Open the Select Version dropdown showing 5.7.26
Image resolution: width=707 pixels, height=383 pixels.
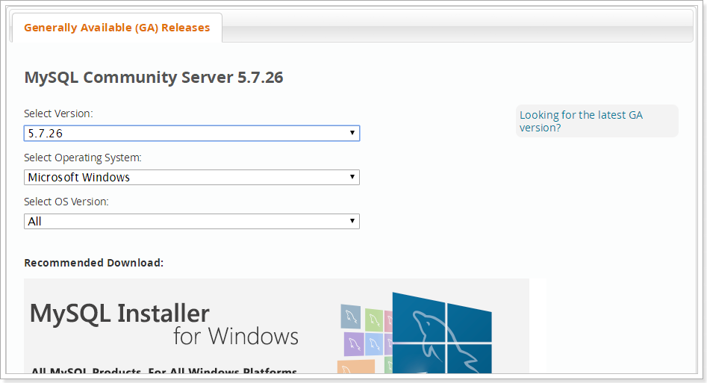coord(192,133)
